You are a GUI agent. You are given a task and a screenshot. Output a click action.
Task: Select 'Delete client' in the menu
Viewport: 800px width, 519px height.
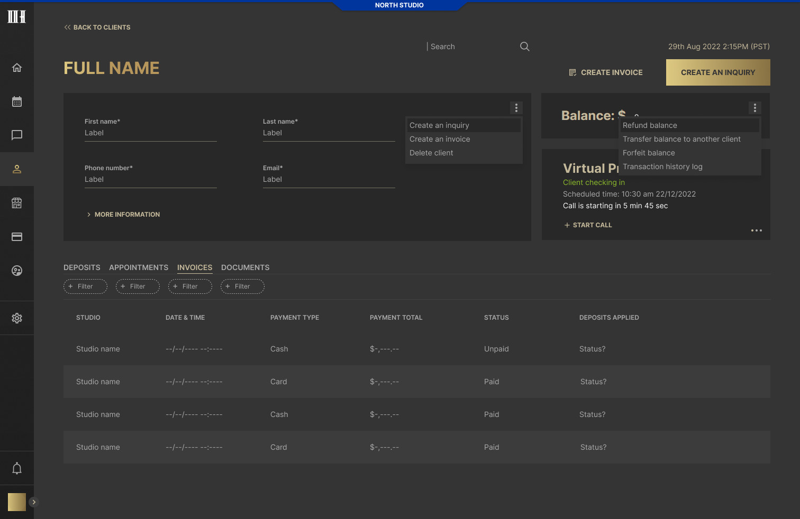point(464,153)
